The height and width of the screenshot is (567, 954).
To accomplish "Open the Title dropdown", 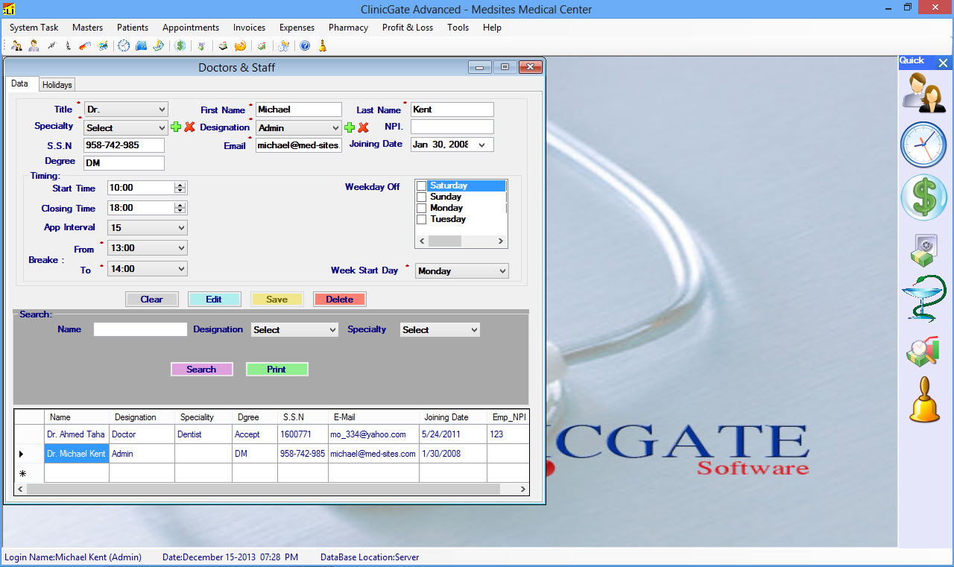I will [x=126, y=110].
